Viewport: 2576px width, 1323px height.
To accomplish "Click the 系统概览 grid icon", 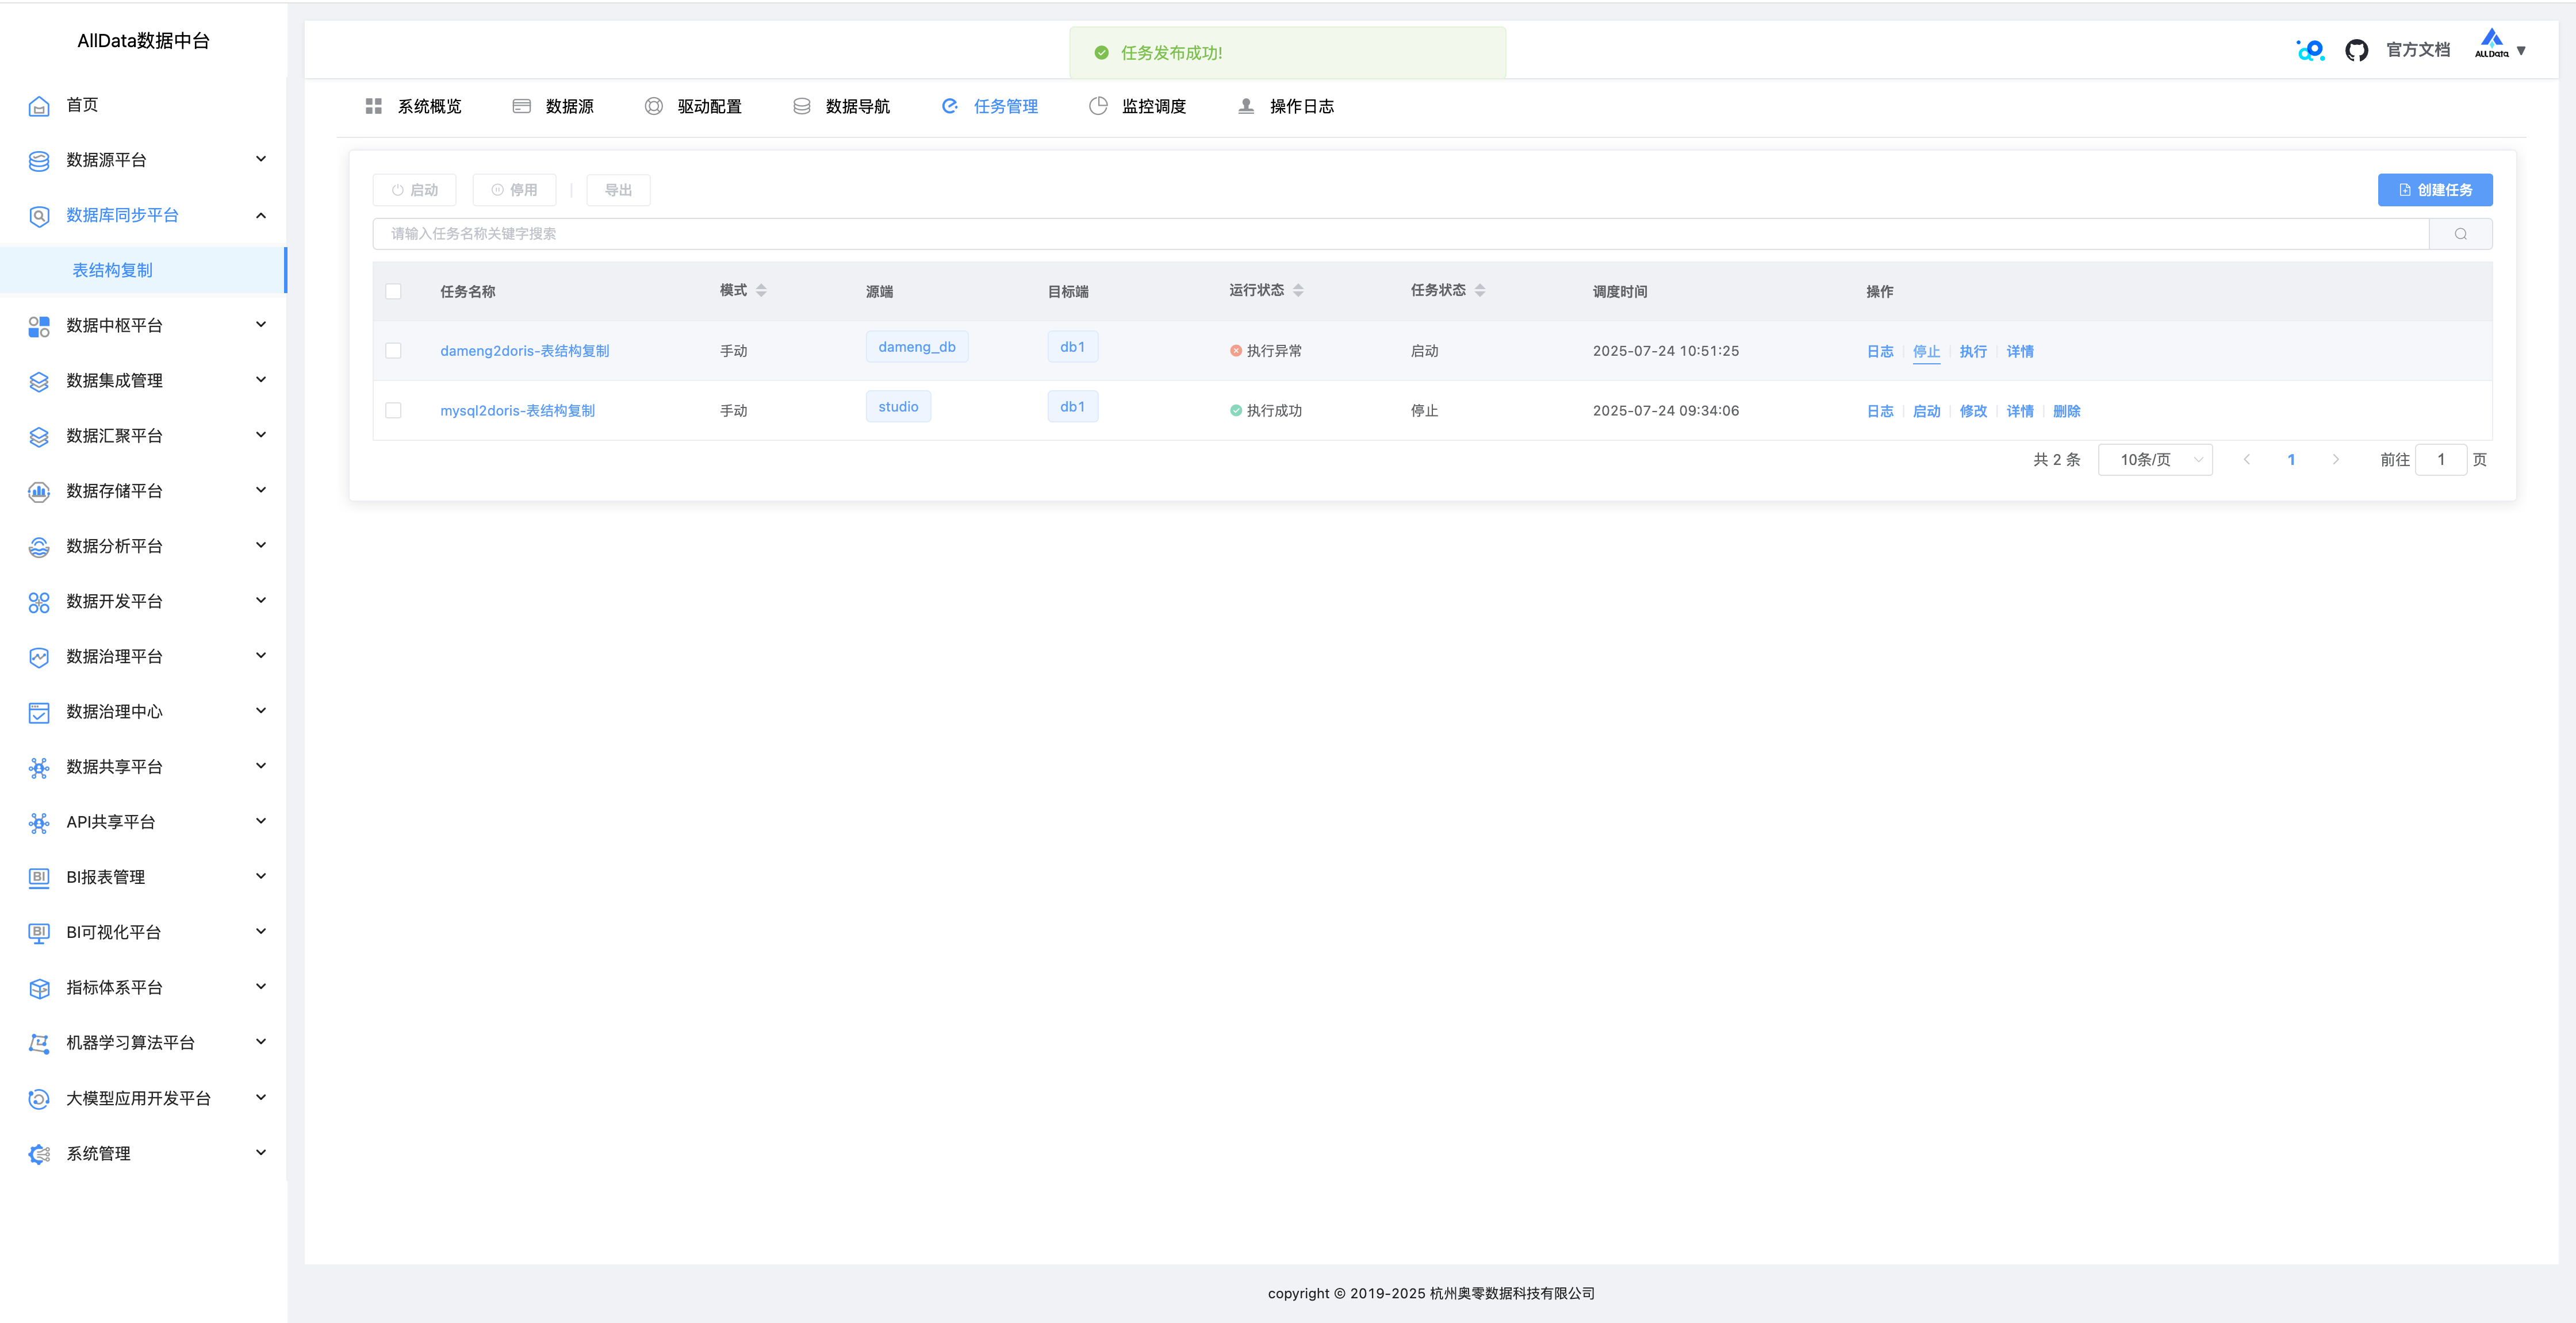I will [374, 106].
